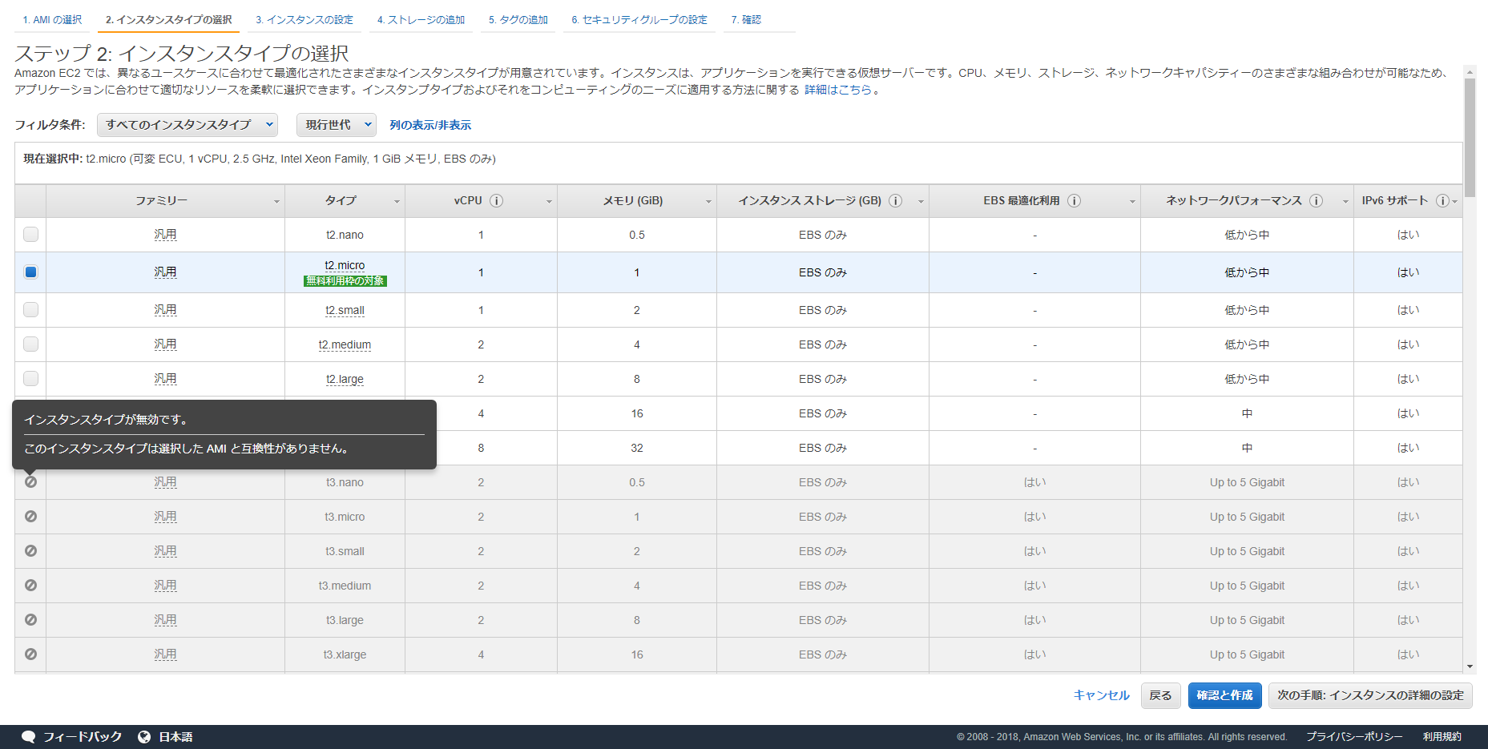Click the インスタンス ストレージ info icon

895,200
